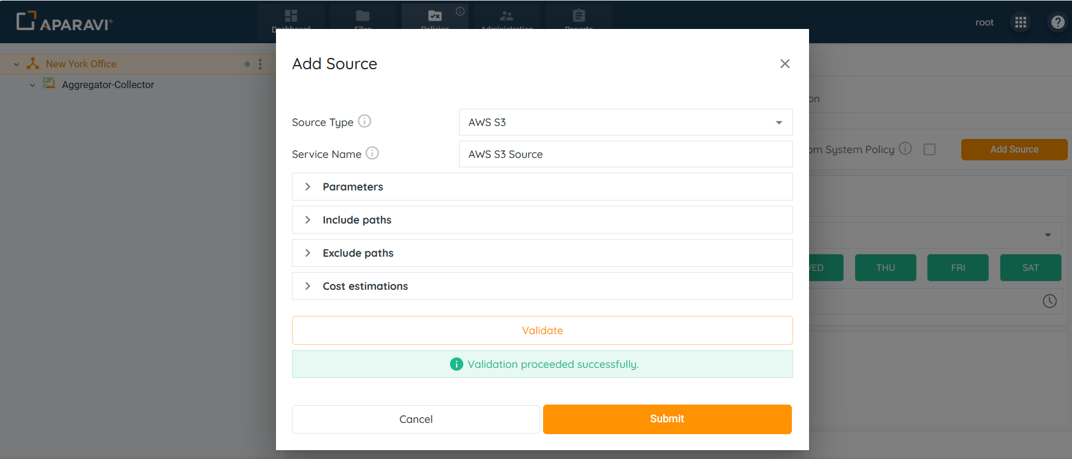Select Aggregator-Collector in the tree

108,85
